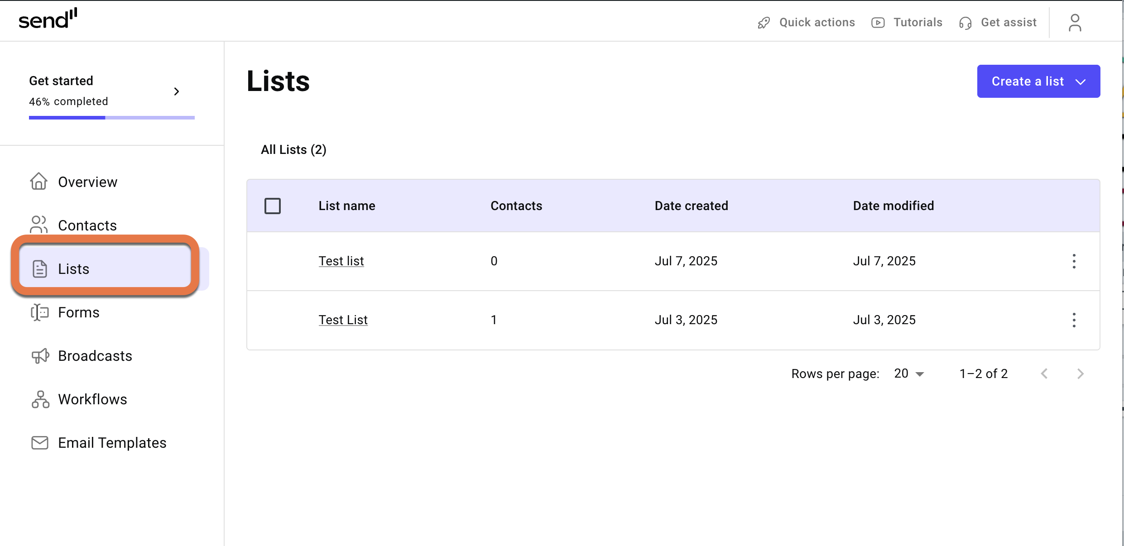Click the Workflows diagram icon
The width and height of the screenshot is (1124, 546).
(40, 399)
